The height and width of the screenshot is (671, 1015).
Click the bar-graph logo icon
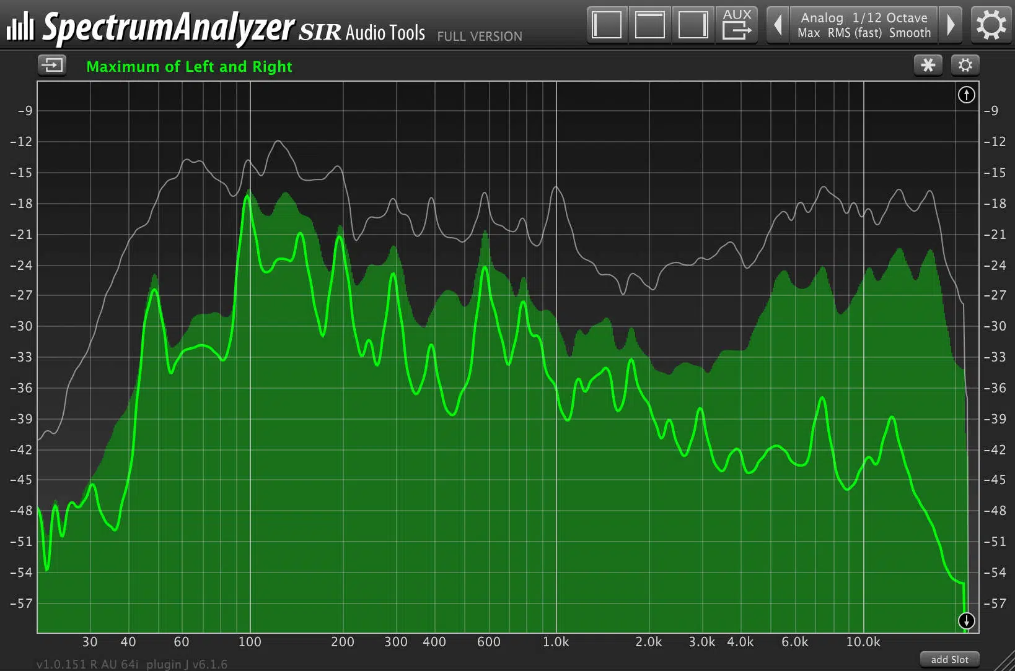20,27
